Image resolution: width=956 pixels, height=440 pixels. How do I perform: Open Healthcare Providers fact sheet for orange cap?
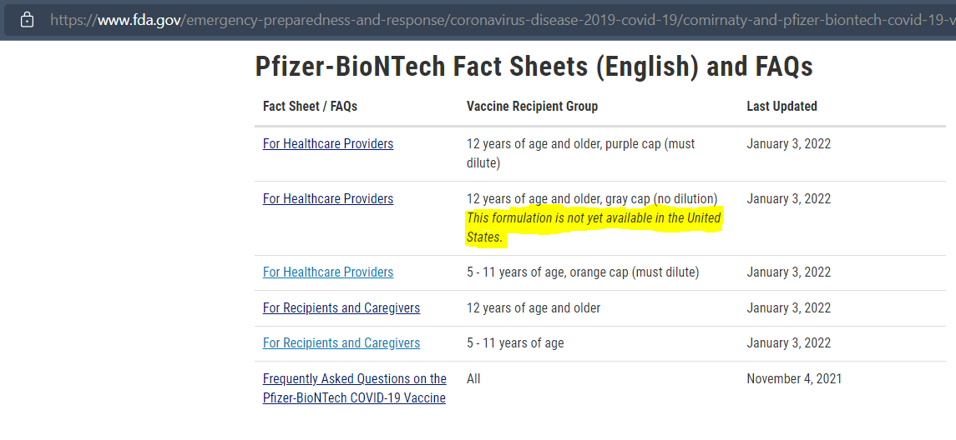[x=328, y=272]
